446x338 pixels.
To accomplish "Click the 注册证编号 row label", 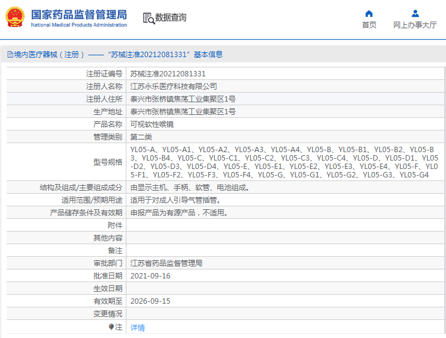I will point(104,74).
